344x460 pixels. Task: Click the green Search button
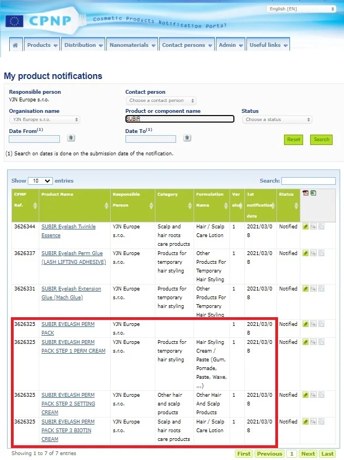pyautogui.click(x=322, y=140)
